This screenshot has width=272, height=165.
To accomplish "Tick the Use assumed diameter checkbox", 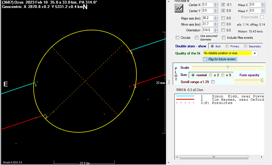I will [x=197, y=38].
